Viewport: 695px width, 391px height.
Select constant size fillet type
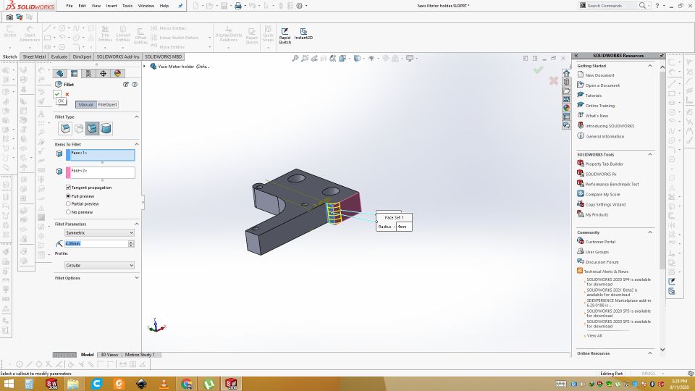pyautogui.click(x=65, y=129)
